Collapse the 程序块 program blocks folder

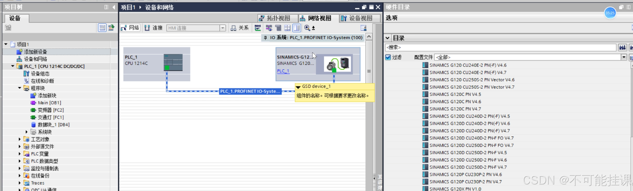(19, 88)
